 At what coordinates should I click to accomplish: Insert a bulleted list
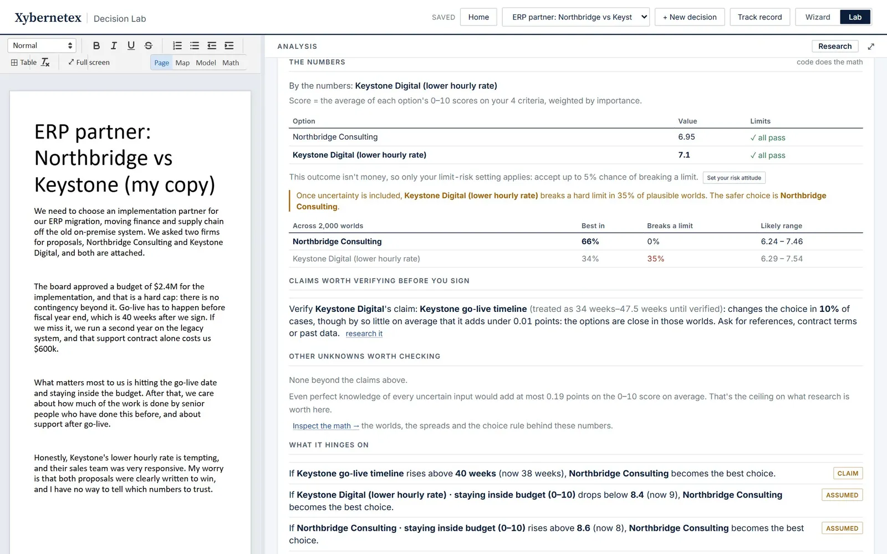pyautogui.click(x=195, y=45)
